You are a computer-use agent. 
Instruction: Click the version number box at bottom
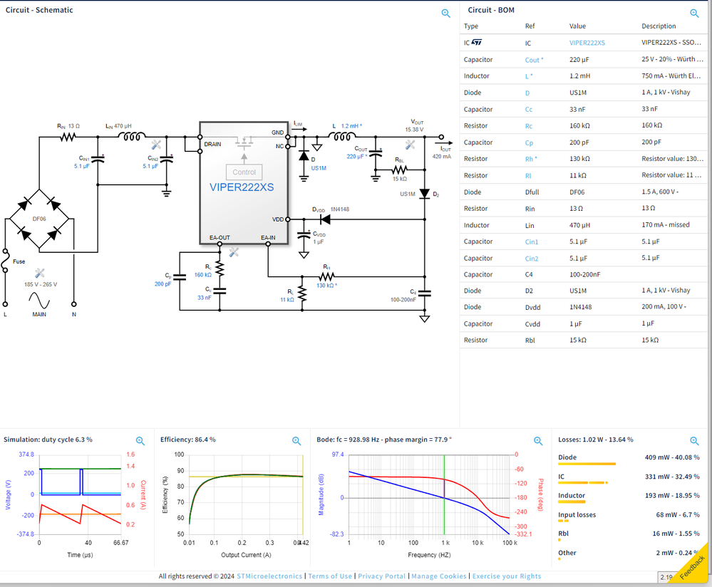[667, 577]
